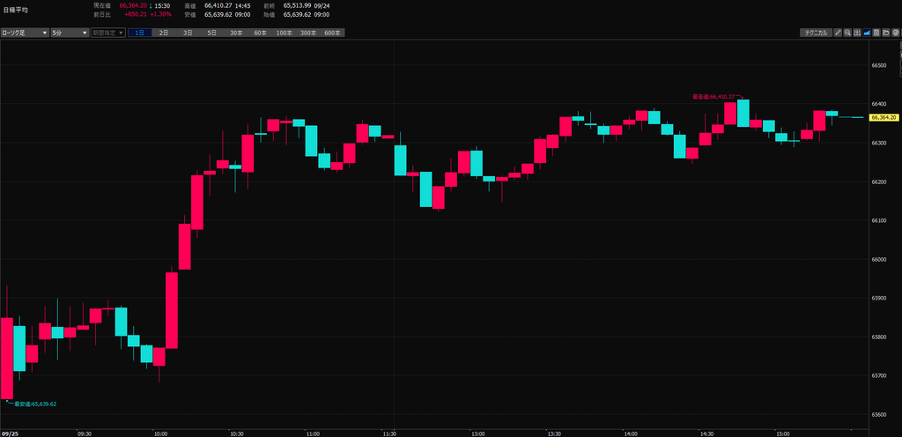902x437 pixels.
Task: Click the save chart disk icon
Action: (x=876, y=33)
